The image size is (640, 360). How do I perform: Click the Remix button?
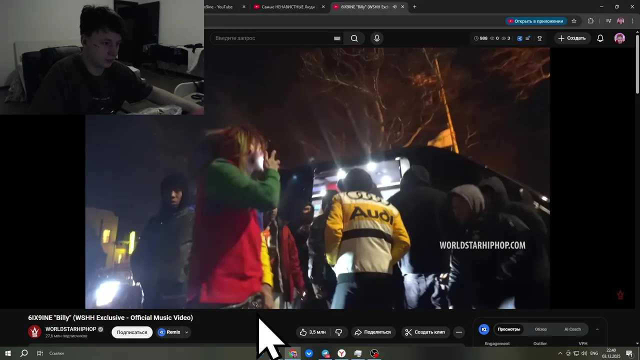coord(169,332)
